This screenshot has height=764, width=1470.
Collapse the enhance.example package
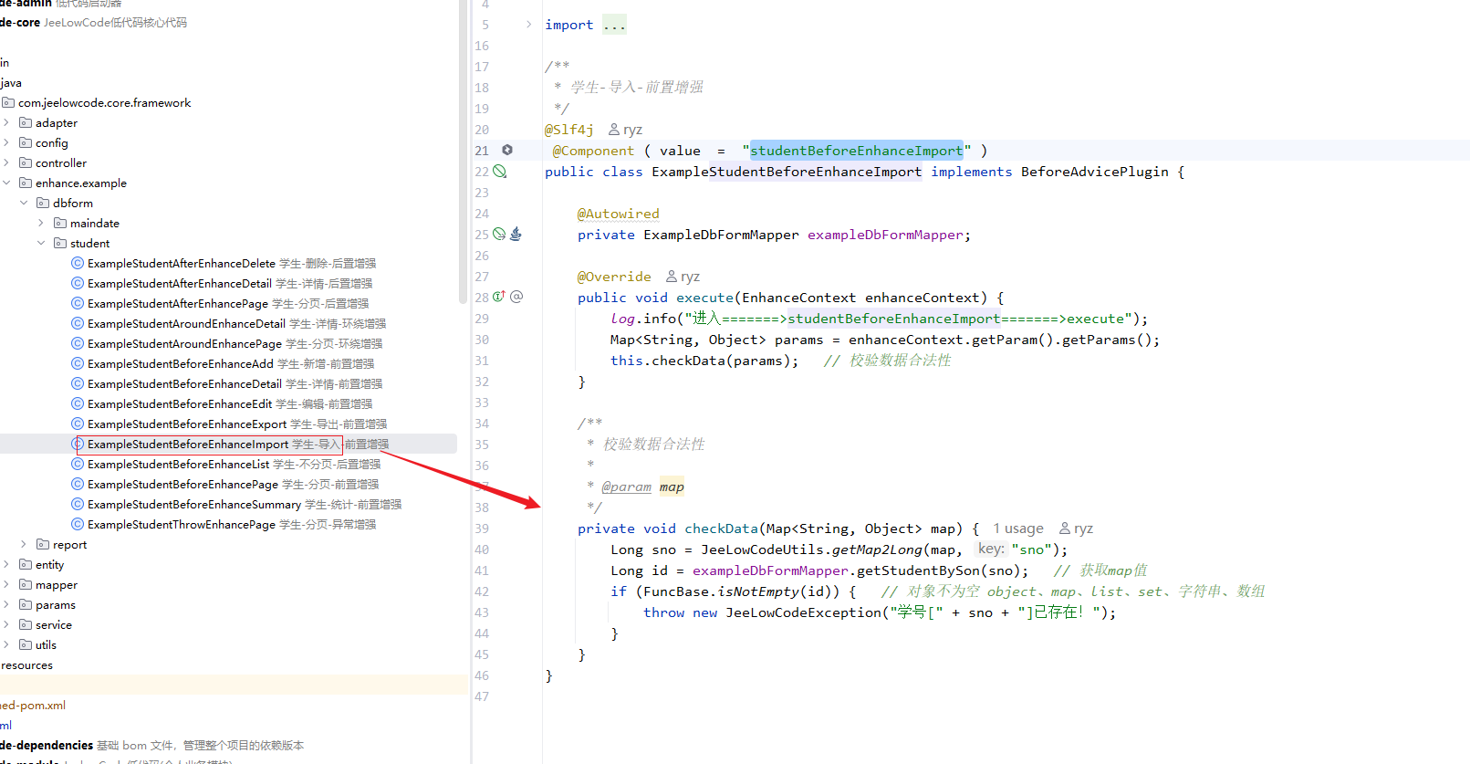(x=6, y=183)
